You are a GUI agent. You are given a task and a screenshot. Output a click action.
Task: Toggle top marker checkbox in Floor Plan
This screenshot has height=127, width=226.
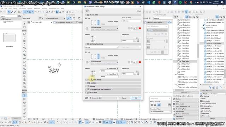coord(94,37)
